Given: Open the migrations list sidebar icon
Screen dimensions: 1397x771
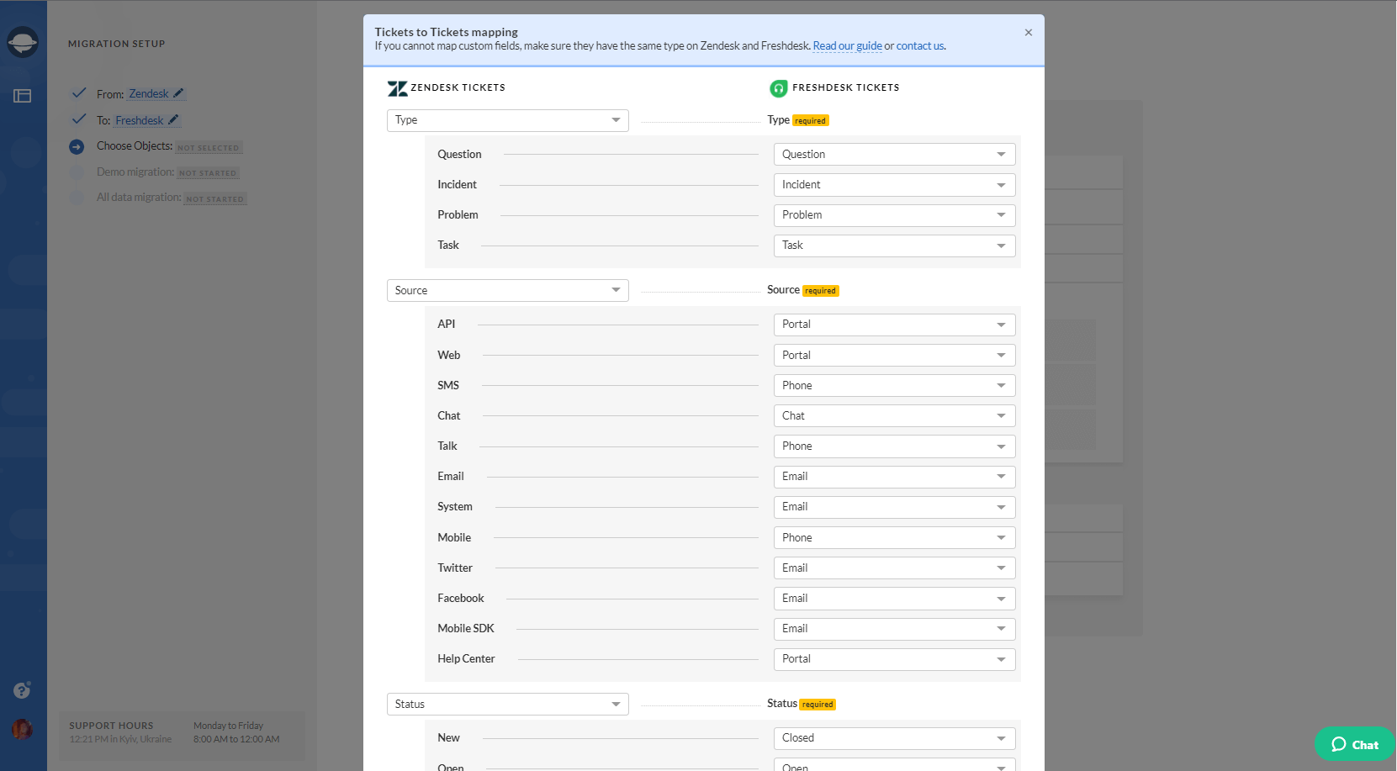Looking at the screenshot, I should point(23,96).
